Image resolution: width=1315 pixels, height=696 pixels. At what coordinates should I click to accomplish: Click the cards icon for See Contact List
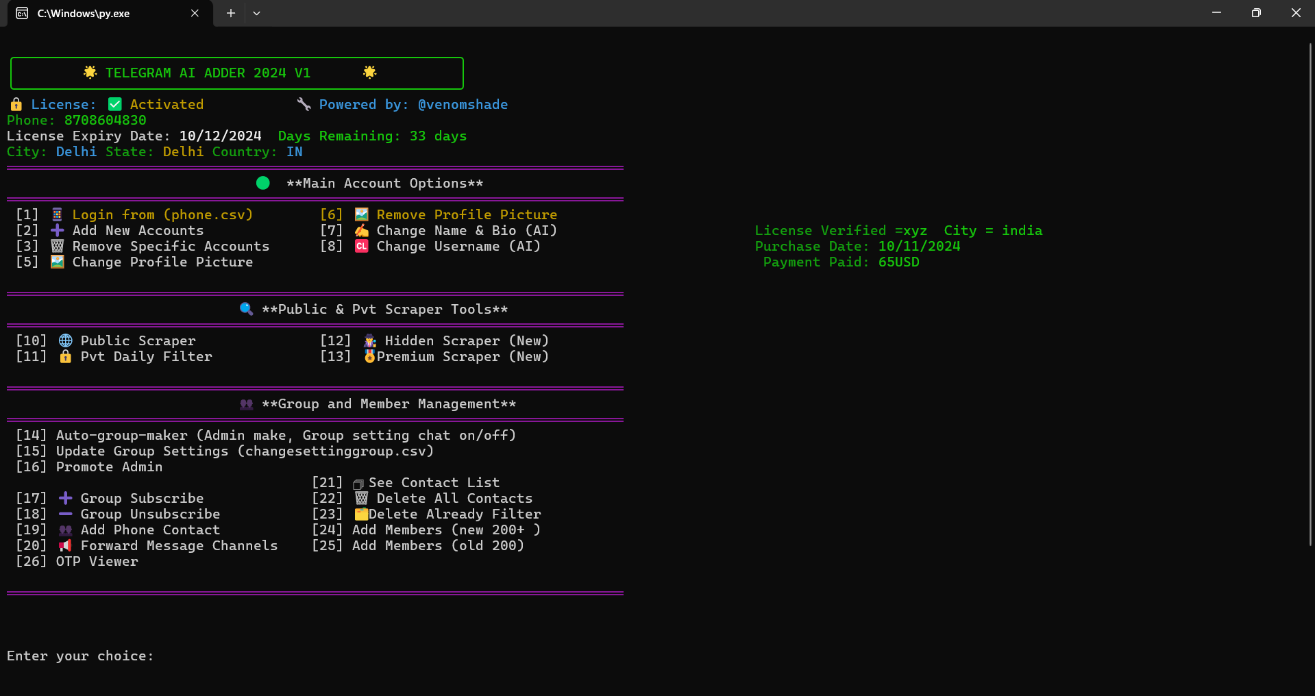click(358, 484)
